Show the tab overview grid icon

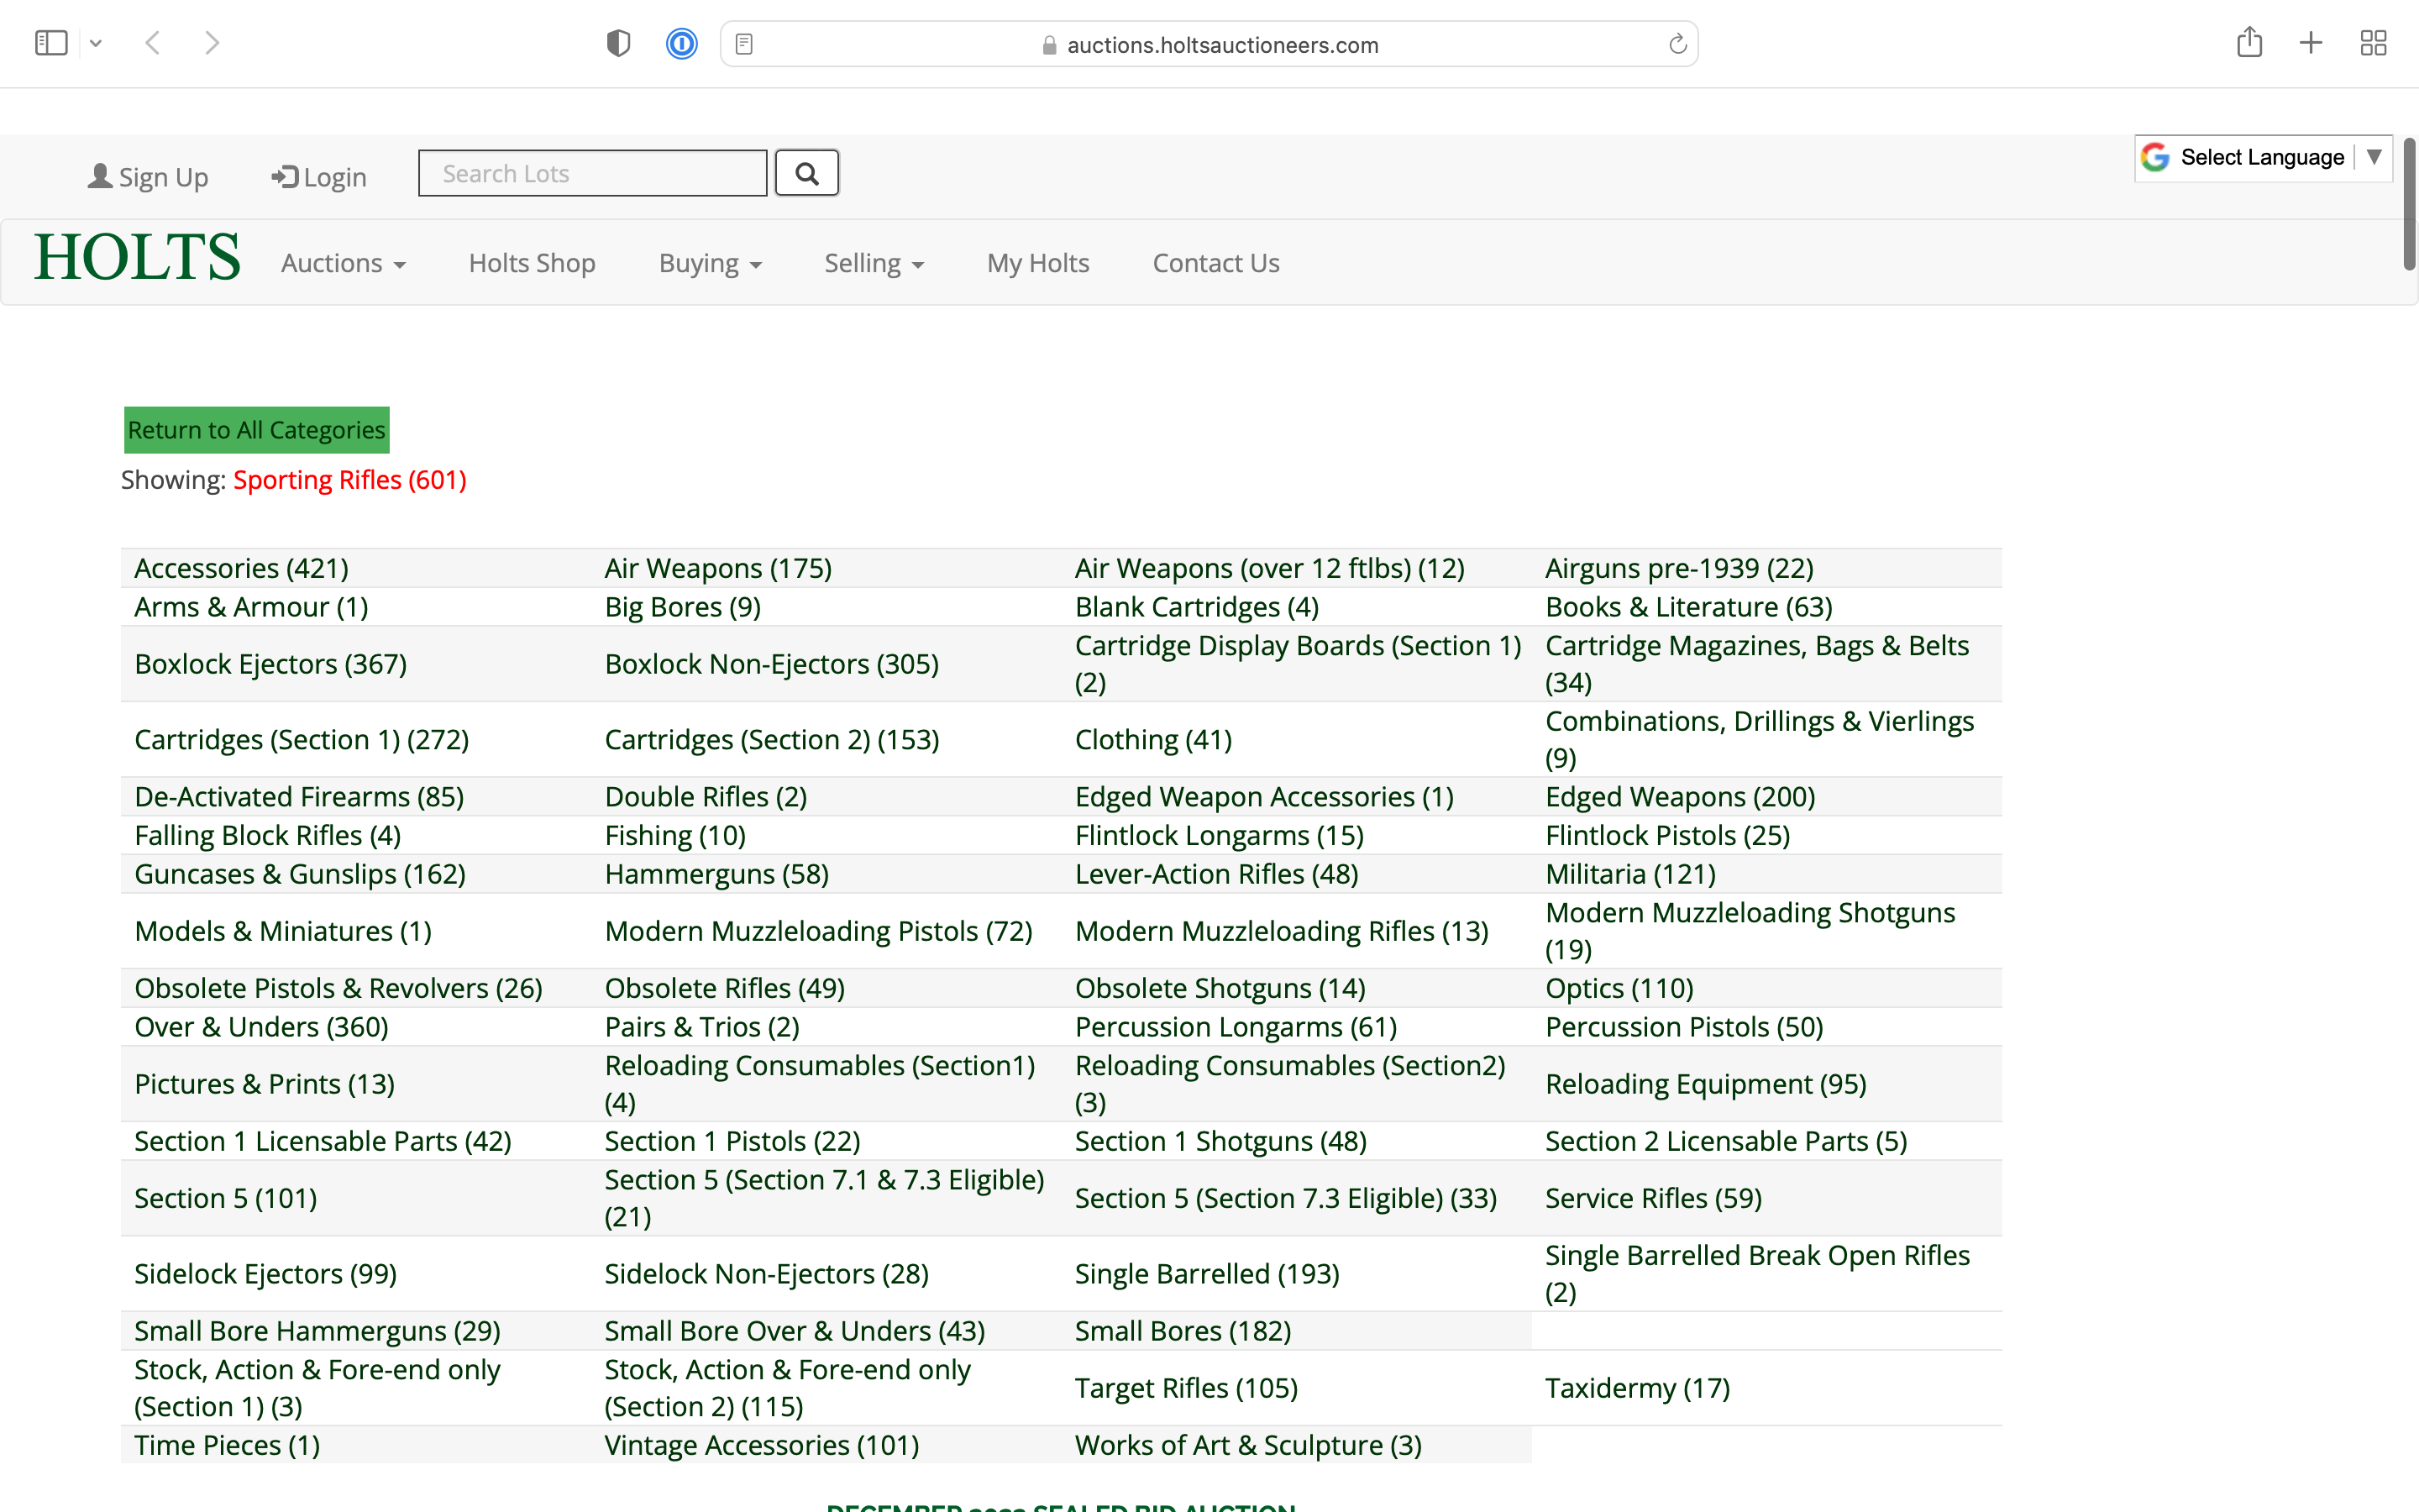(x=2373, y=43)
